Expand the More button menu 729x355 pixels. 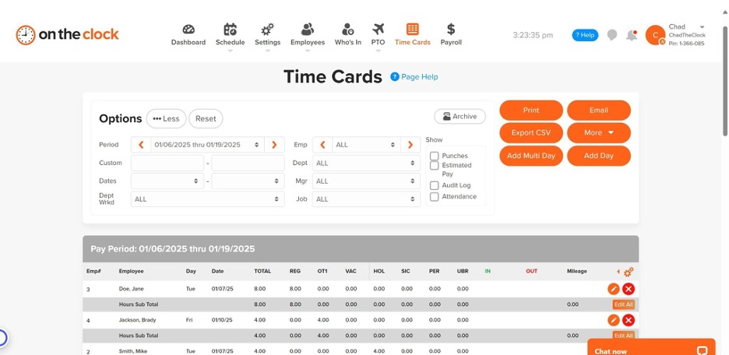click(599, 133)
